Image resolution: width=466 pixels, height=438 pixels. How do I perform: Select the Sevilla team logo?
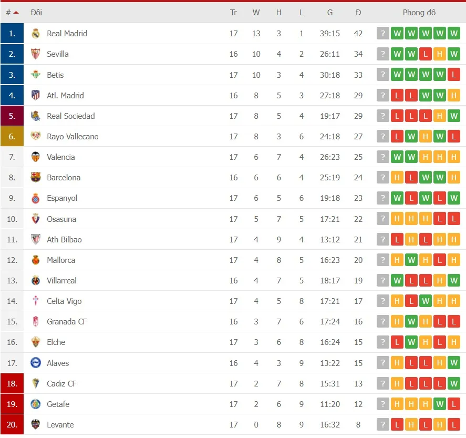pyautogui.click(x=36, y=54)
